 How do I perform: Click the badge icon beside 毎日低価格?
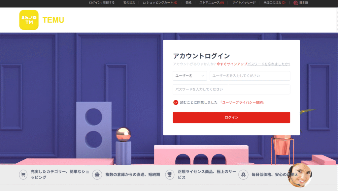coord(243,175)
